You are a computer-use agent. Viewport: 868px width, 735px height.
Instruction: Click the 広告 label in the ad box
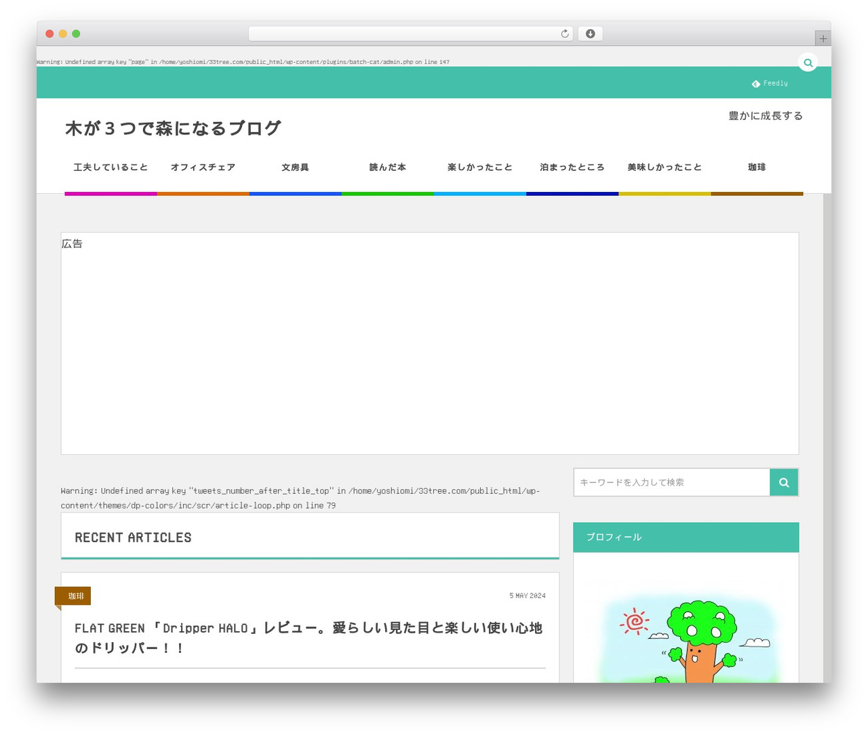point(72,243)
